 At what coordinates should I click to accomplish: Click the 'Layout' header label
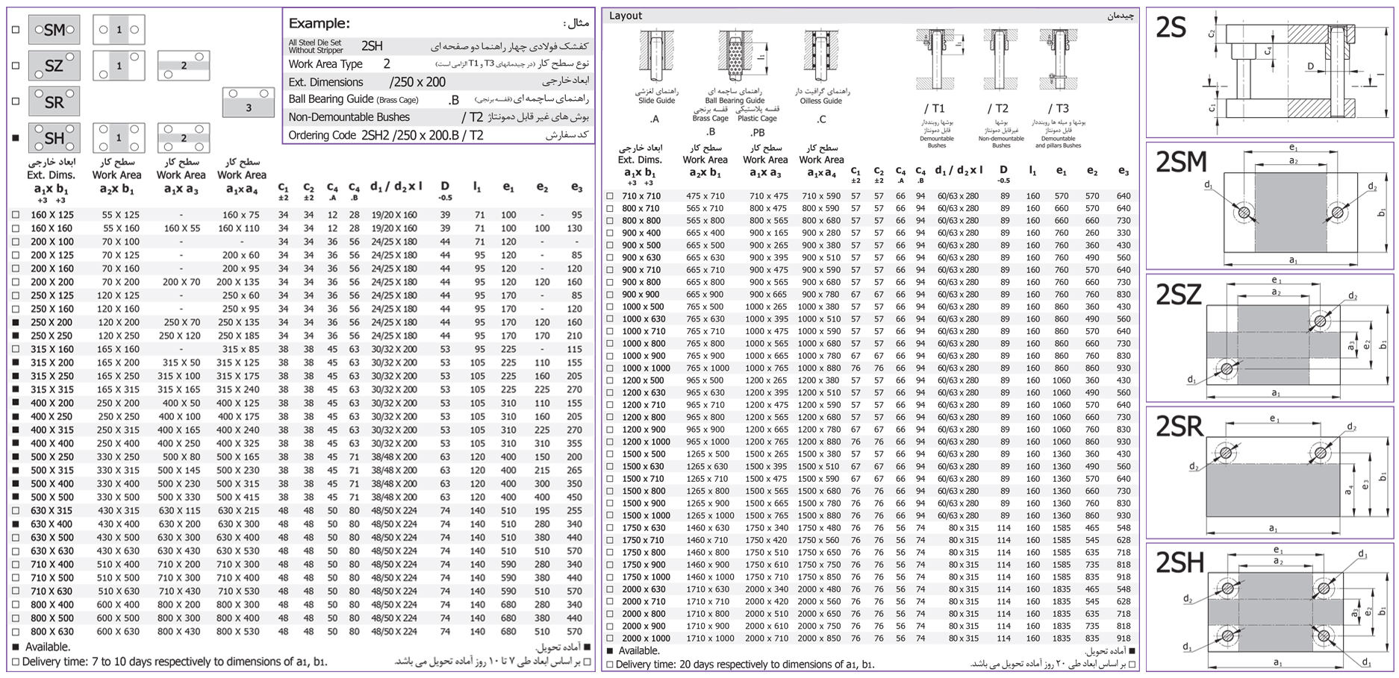626,16
